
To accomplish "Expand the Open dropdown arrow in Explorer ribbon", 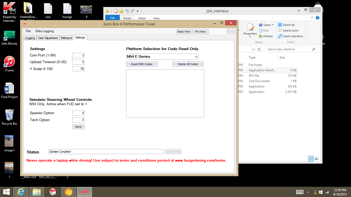I will pyautogui.click(x=273, y=25).
